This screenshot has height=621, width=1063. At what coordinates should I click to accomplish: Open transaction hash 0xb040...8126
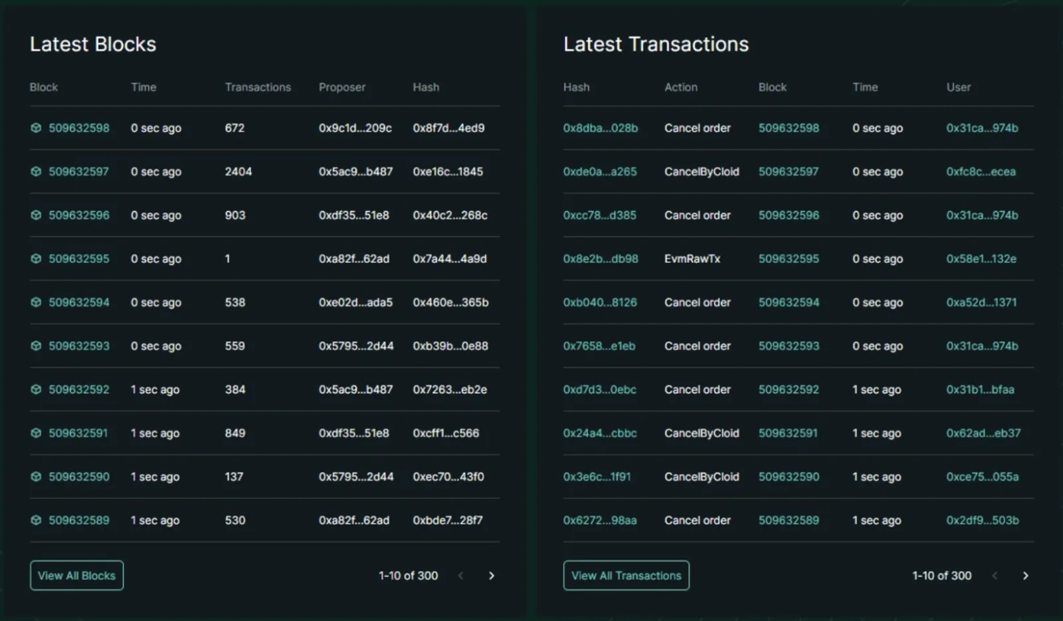pos(600,302)
